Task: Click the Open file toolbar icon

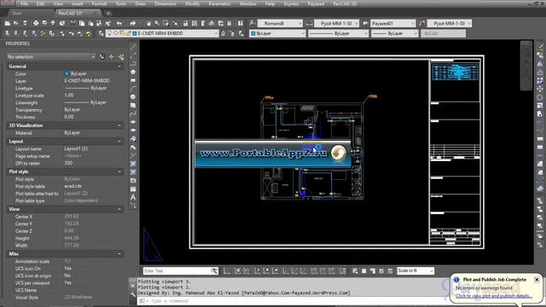Action: (x=16, y=23)
